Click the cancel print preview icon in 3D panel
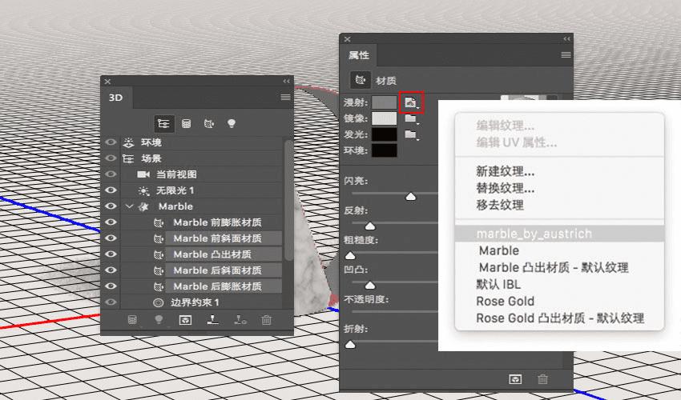Image resolution: width=681 pixels, height=400 pixels. coord(240,320)
